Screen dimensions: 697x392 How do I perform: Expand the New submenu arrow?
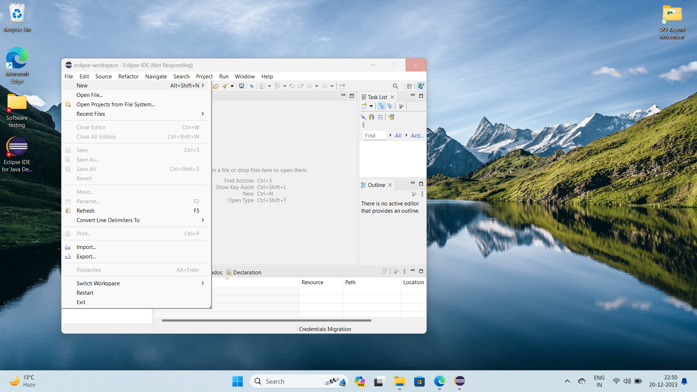coord(203,86)
